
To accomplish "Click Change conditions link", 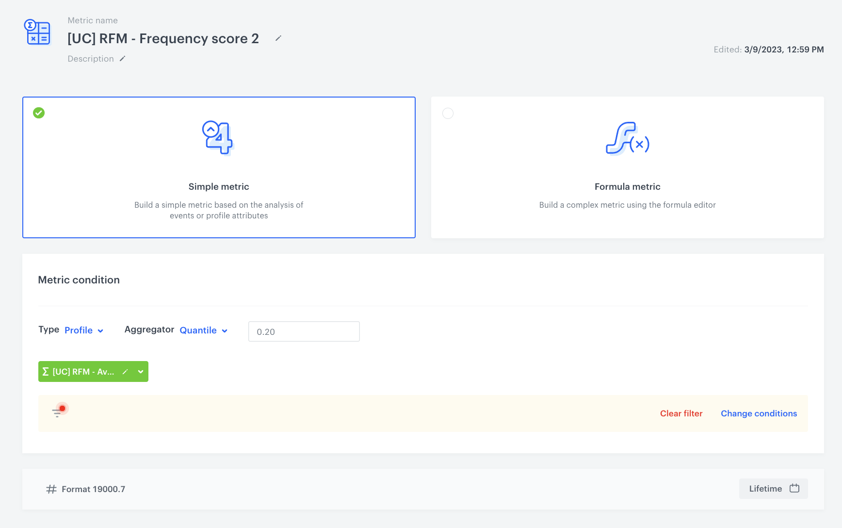I will [759, 413].
